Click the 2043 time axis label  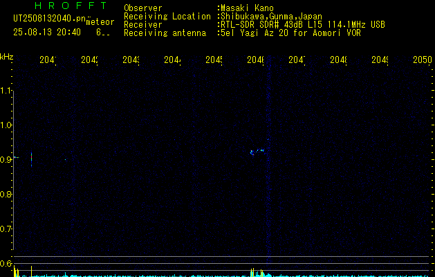(x=131, y=60)
